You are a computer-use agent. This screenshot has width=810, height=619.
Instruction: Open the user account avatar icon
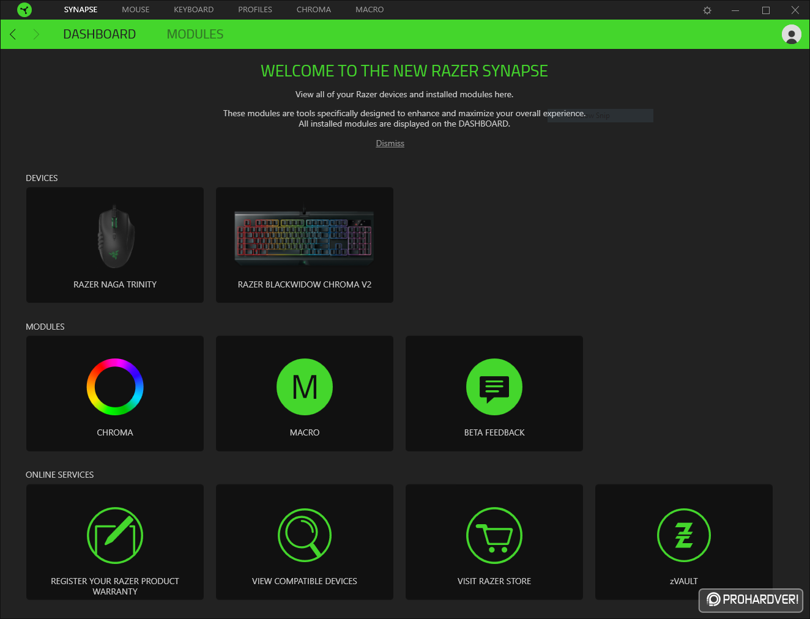point(792,34)
